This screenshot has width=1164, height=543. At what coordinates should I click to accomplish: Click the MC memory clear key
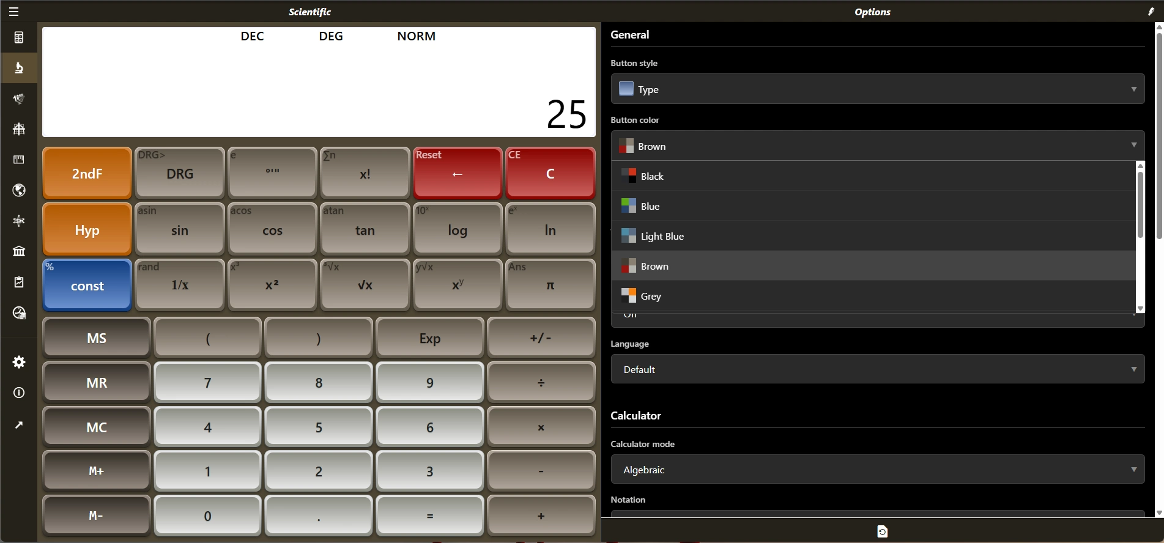pyautogui.click(x=97, y=427)
